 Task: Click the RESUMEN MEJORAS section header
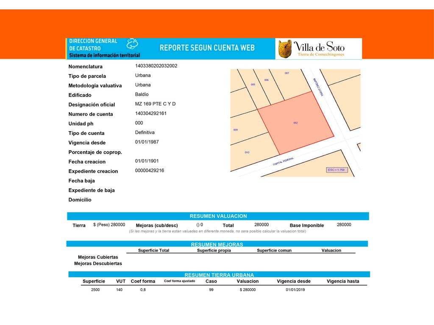pyautogui.click(x=217, y=244)
